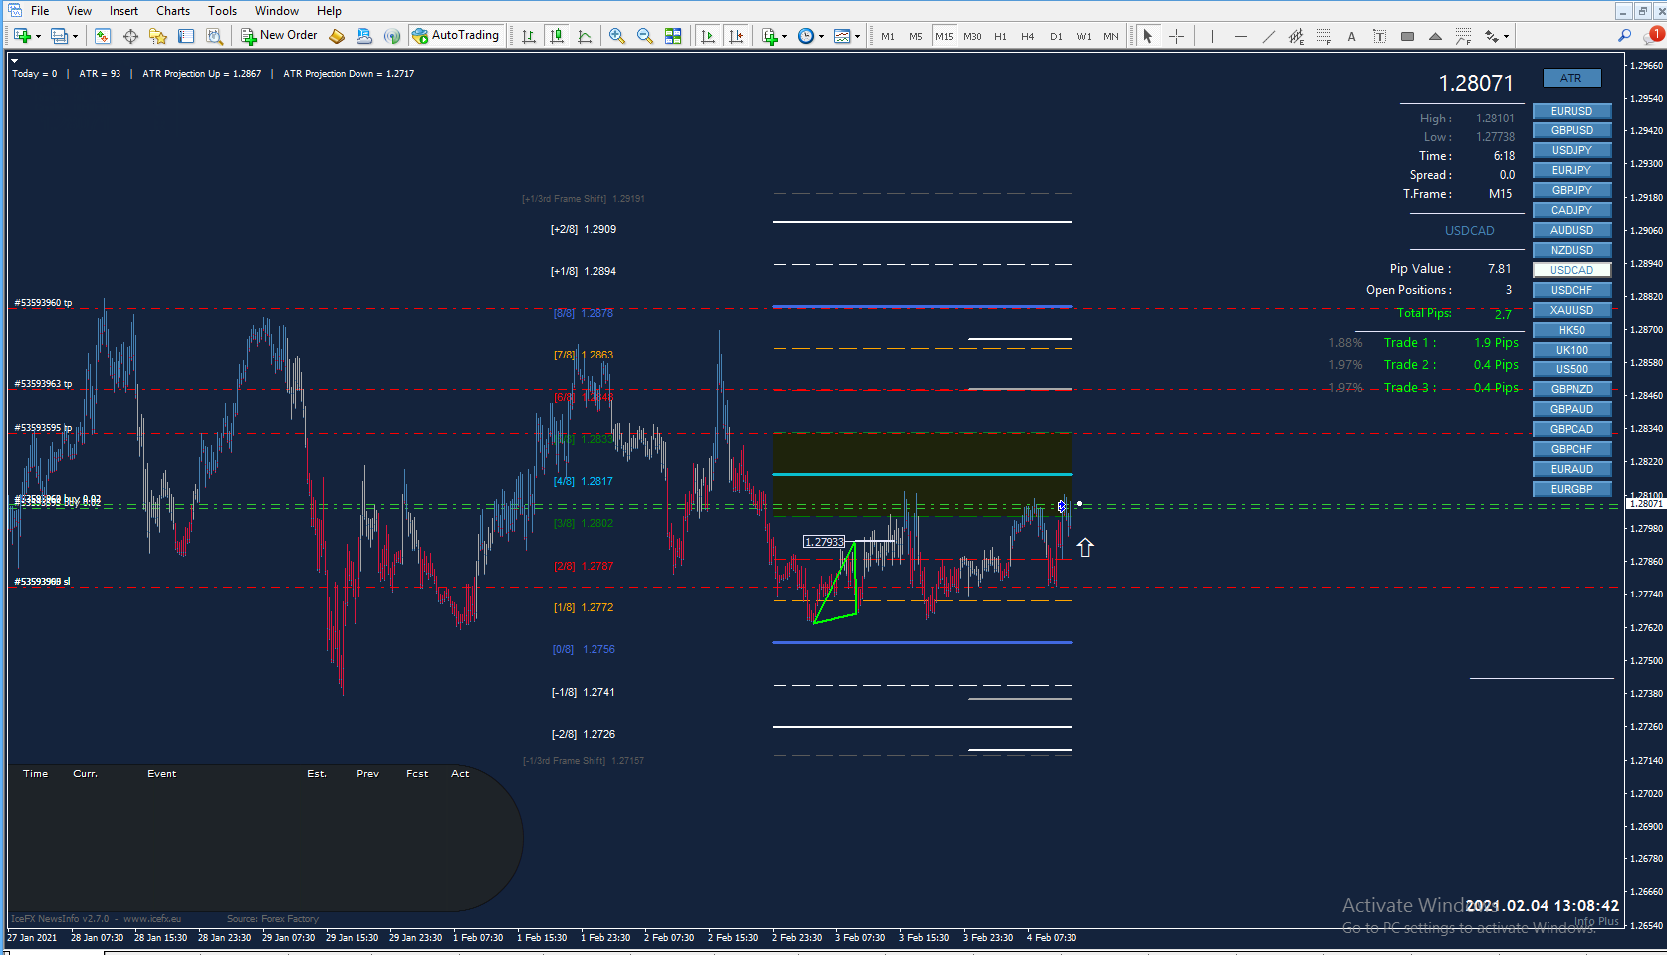Open the Tile Windows layout icon

click(673, 36)
